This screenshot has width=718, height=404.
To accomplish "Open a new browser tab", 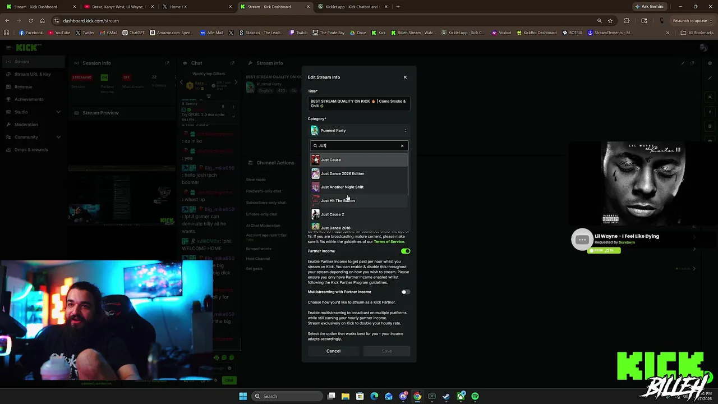I will tap(398, 7).
